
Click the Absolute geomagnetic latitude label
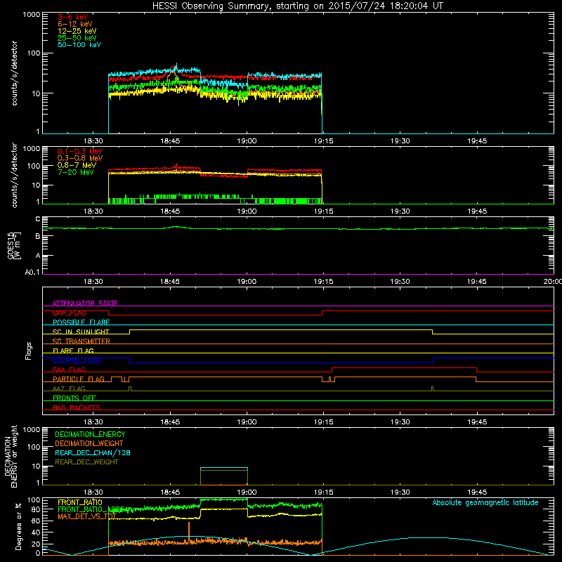pos(485,503)
